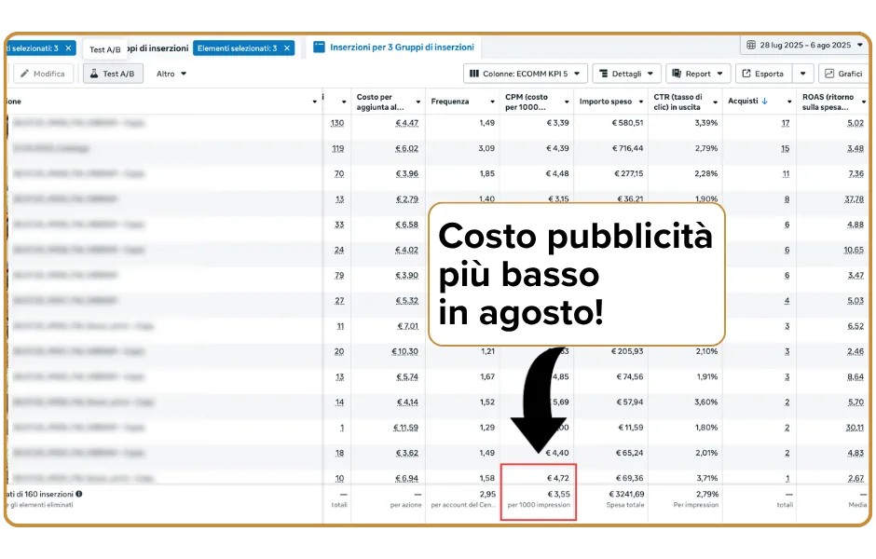Select the Importo speso cell €205,93
The image size is (876, 559).
tap(627, 352)
